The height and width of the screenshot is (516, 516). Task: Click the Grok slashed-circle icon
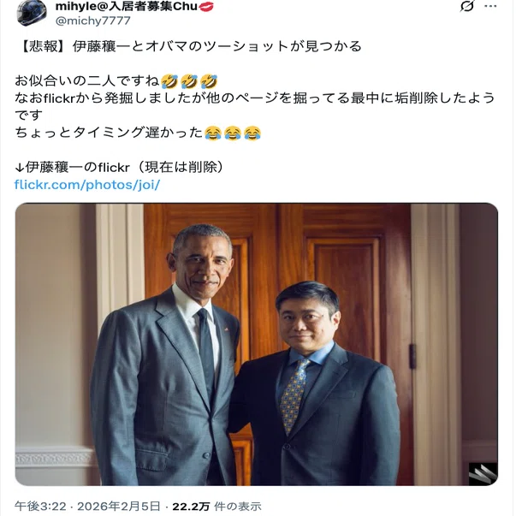click(x=467, y=6)
